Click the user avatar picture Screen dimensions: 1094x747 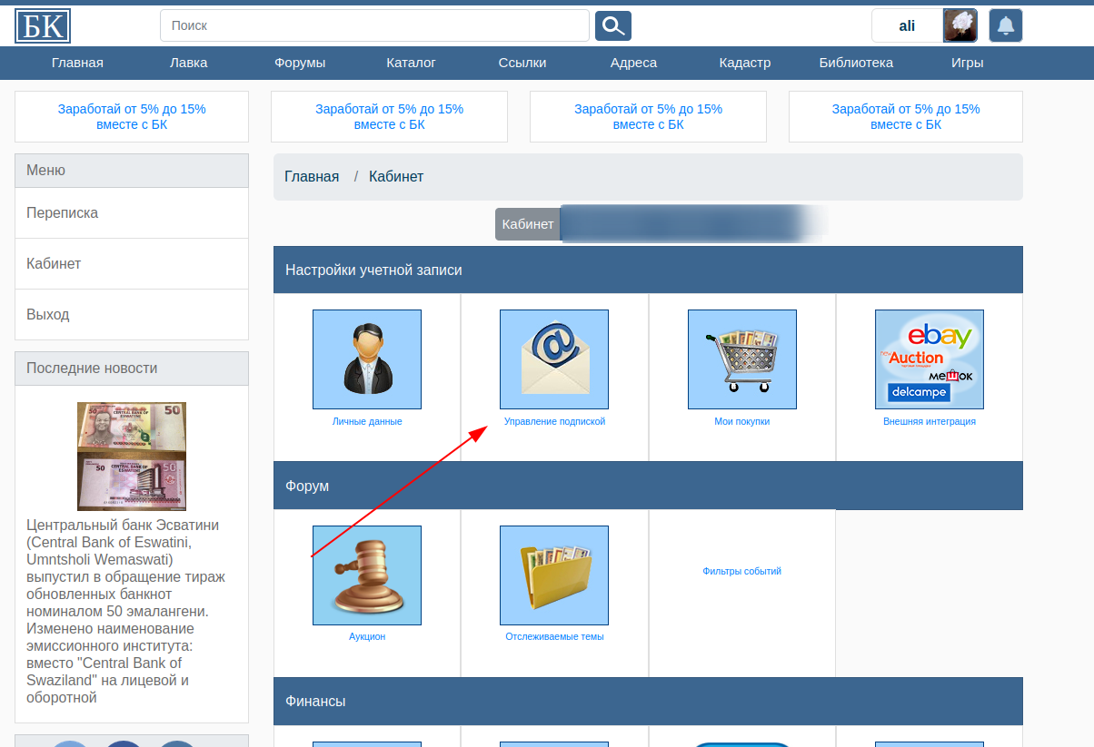(x=960, y=25)
